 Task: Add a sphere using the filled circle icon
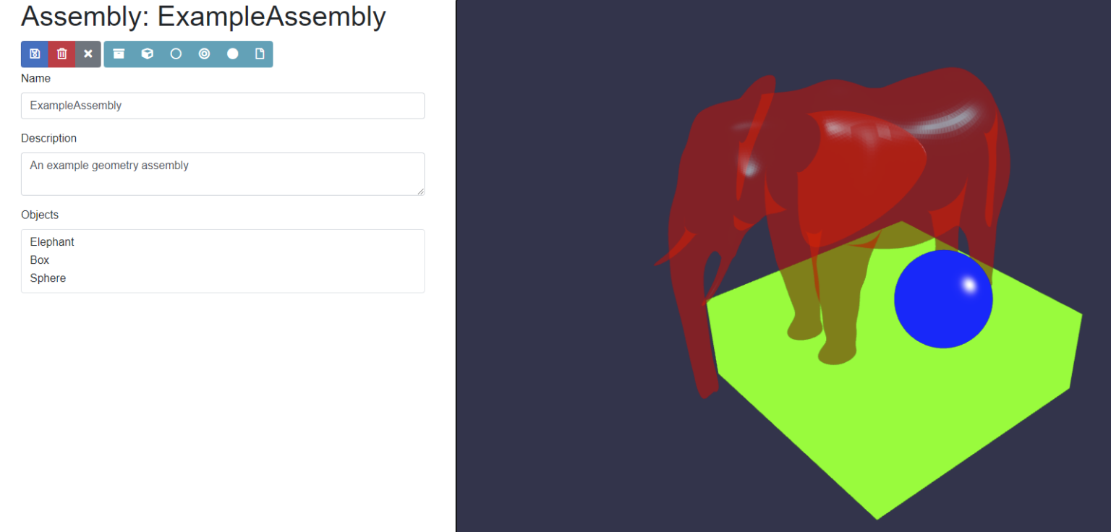(x=233, y=53)
